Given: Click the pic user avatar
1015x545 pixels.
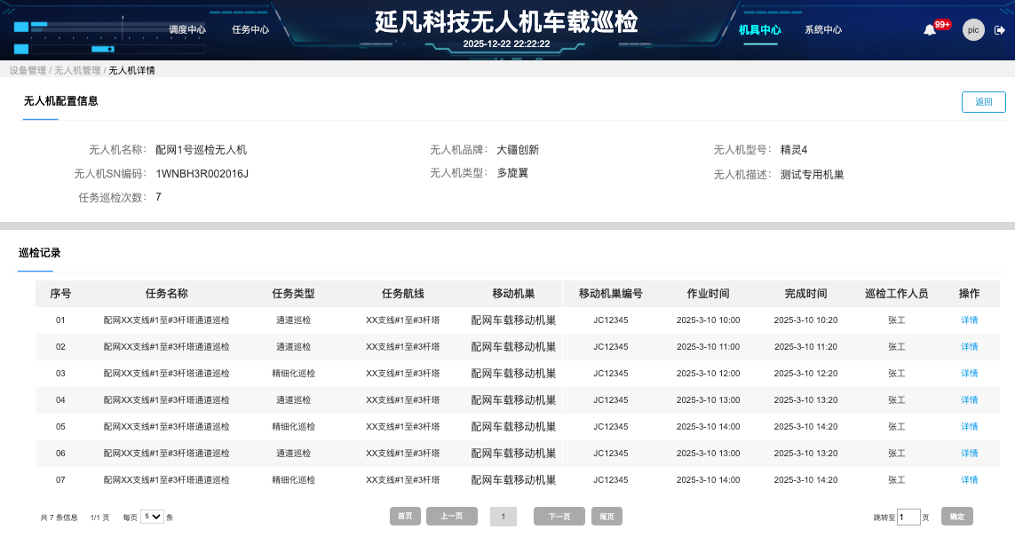Looking at the screenshot, I should pos(973,29).
